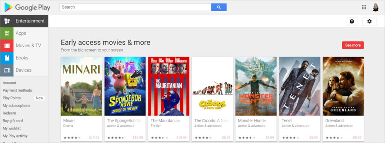Click the blue search magnifier button
Image resolution: width=385 pixels, height=143 pixels.
coord(219,7)
